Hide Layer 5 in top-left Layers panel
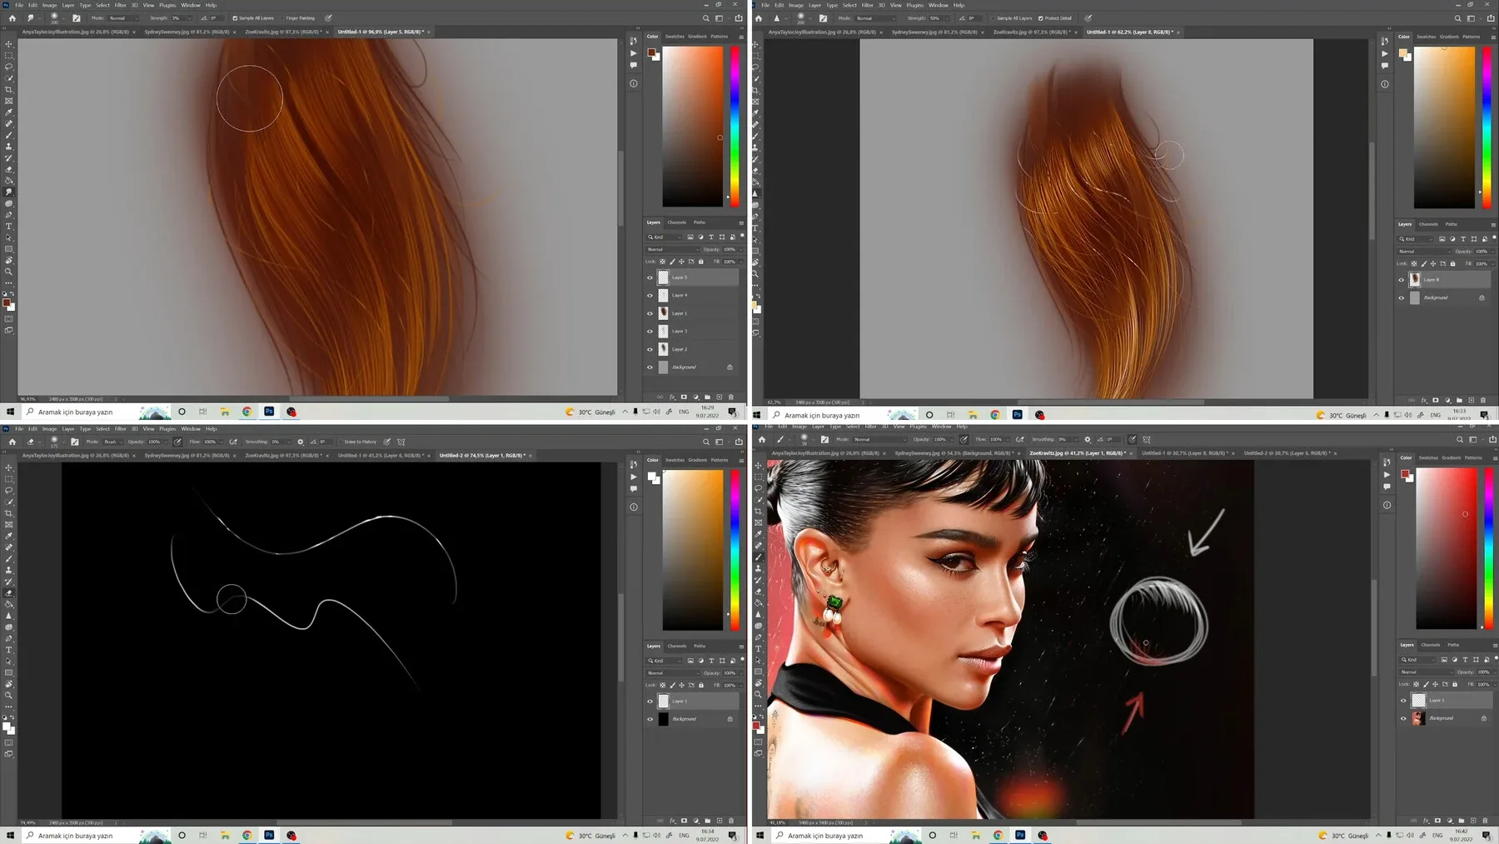Viewport: 1499px width, 844px height. [650, 277]
